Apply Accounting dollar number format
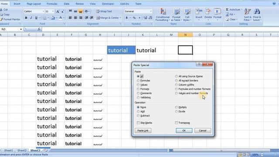 click(126, 18)
